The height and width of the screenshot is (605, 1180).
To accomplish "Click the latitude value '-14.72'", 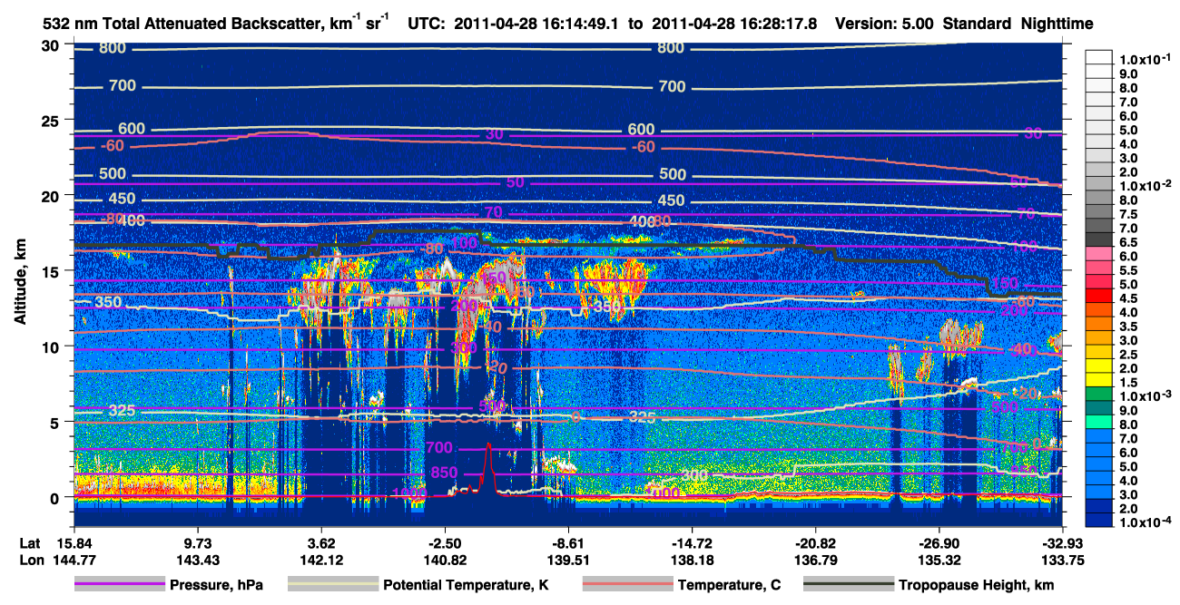I will 692,543.
